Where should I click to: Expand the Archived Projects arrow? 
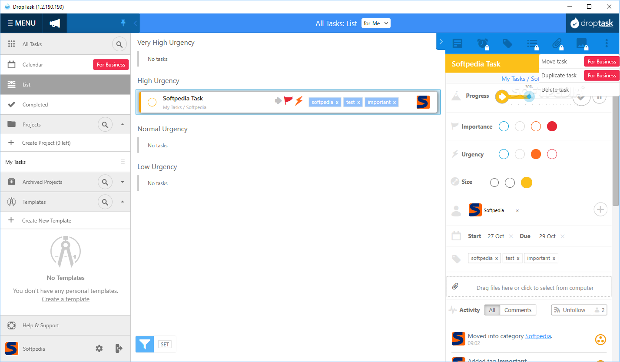(x=123, y=182)
